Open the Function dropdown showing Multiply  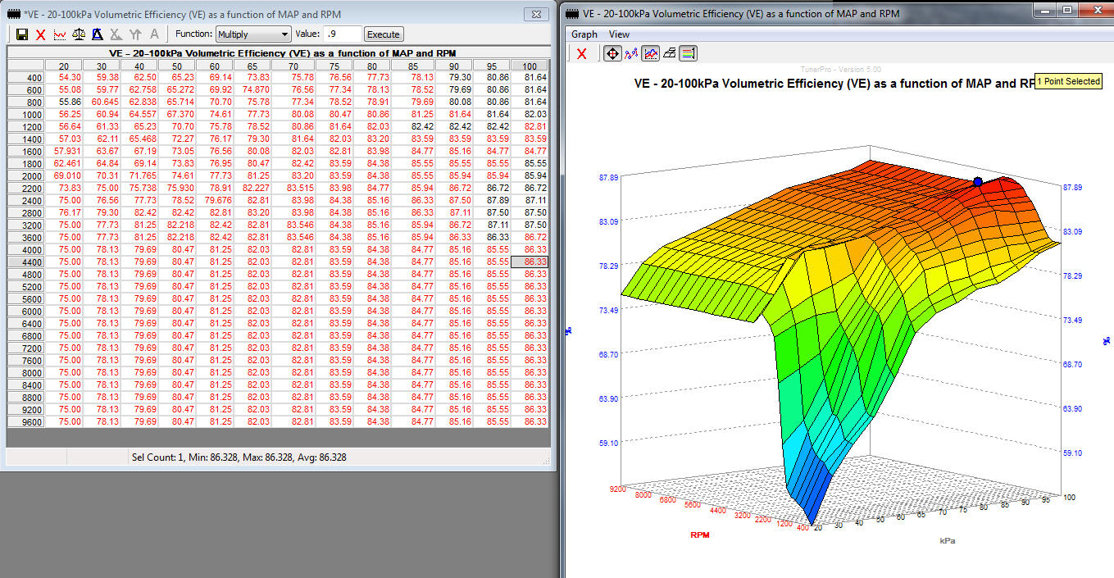pos(253,34)
